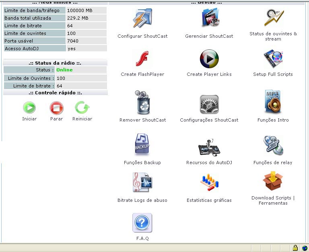Follow the F.A.Q text link
Viewport: 309px width, 252px height.
[x=142, y=238]
